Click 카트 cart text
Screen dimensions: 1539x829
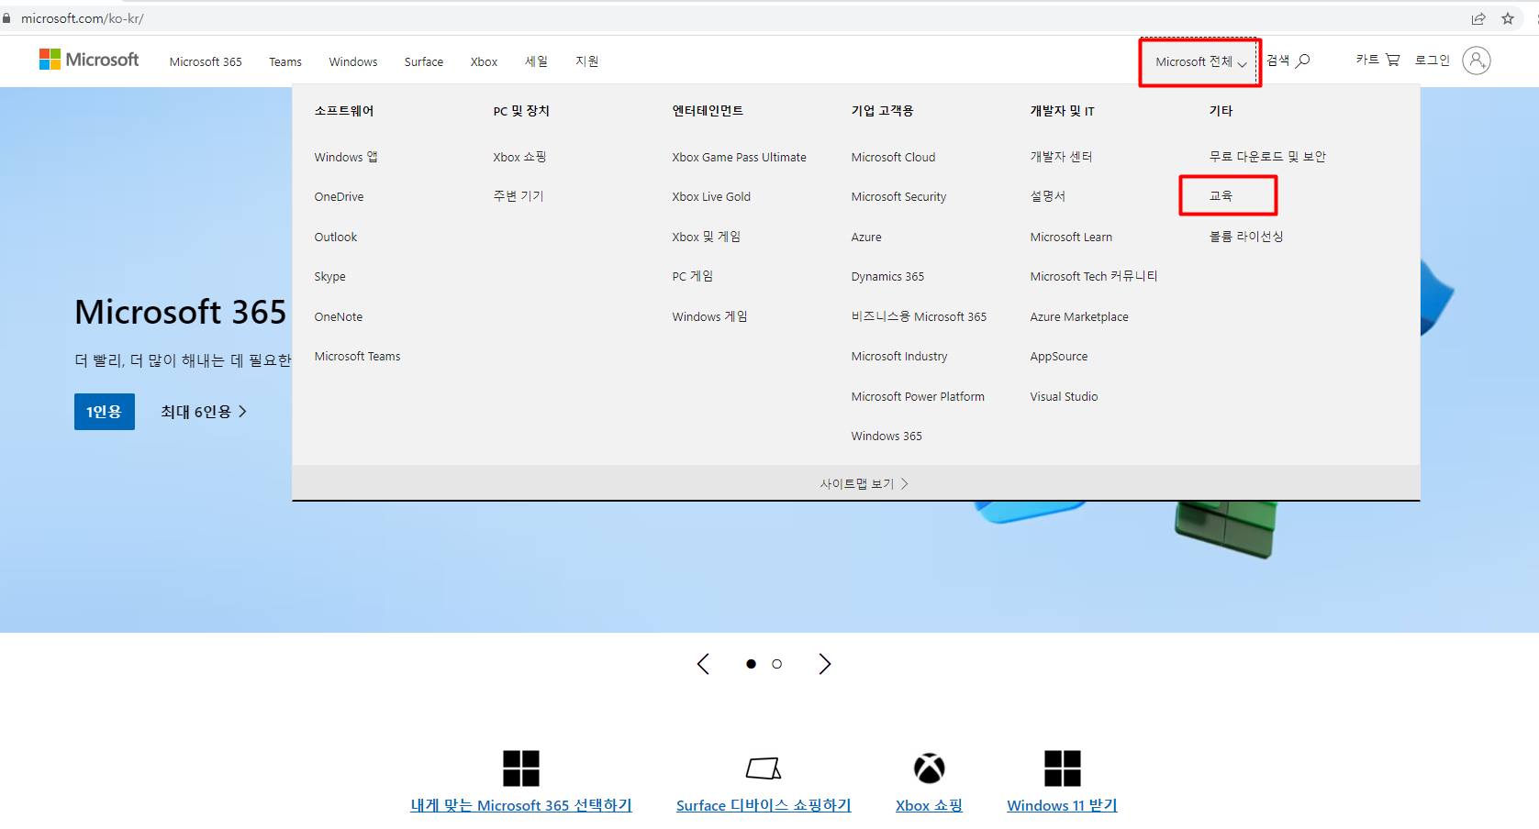tap(1367, 60)
